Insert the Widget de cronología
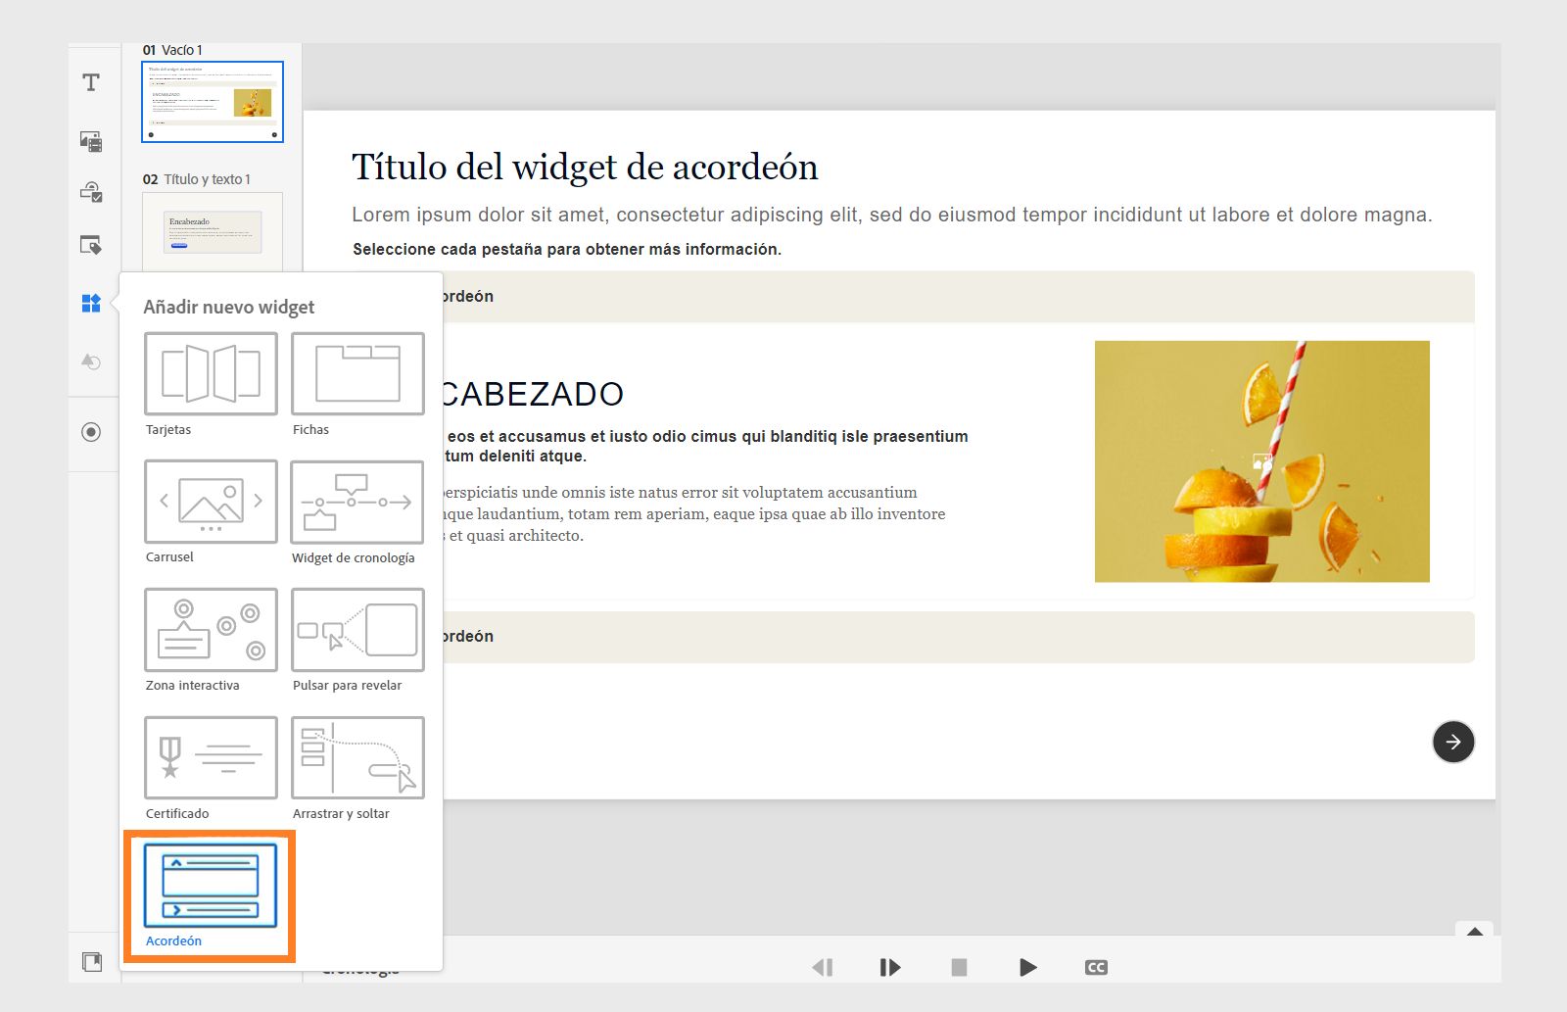Image resolution: width=1567 pixels, height=1012 pixels. click(357, 502)
